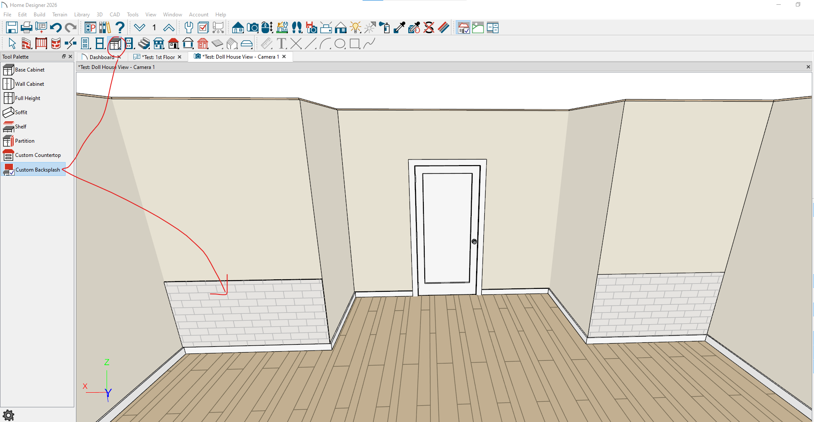Click the Save floppy disk icon
Viewport: 814px width, 422px height.
click(12, 28)
